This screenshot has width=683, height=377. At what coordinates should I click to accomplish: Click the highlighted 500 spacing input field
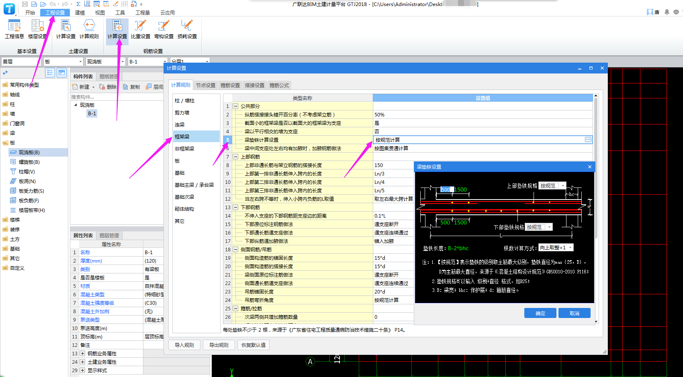(x=447, y=190)
